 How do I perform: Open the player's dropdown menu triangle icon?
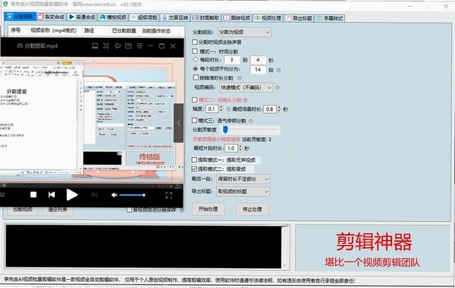click(x=140, y=45)
